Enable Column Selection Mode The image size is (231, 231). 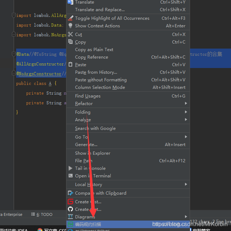(x=128, y=87)
